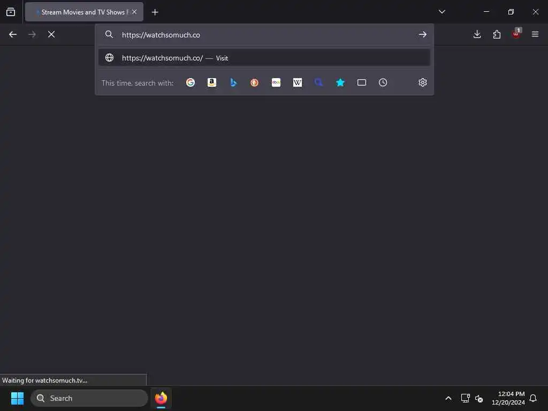
Task: Expand the list all tabs chevron
Action: click(442, 12)
